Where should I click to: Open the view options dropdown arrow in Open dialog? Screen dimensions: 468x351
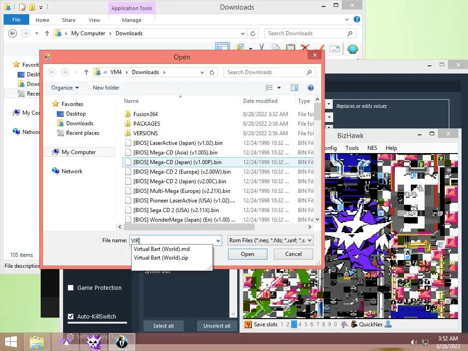[279, 87]
